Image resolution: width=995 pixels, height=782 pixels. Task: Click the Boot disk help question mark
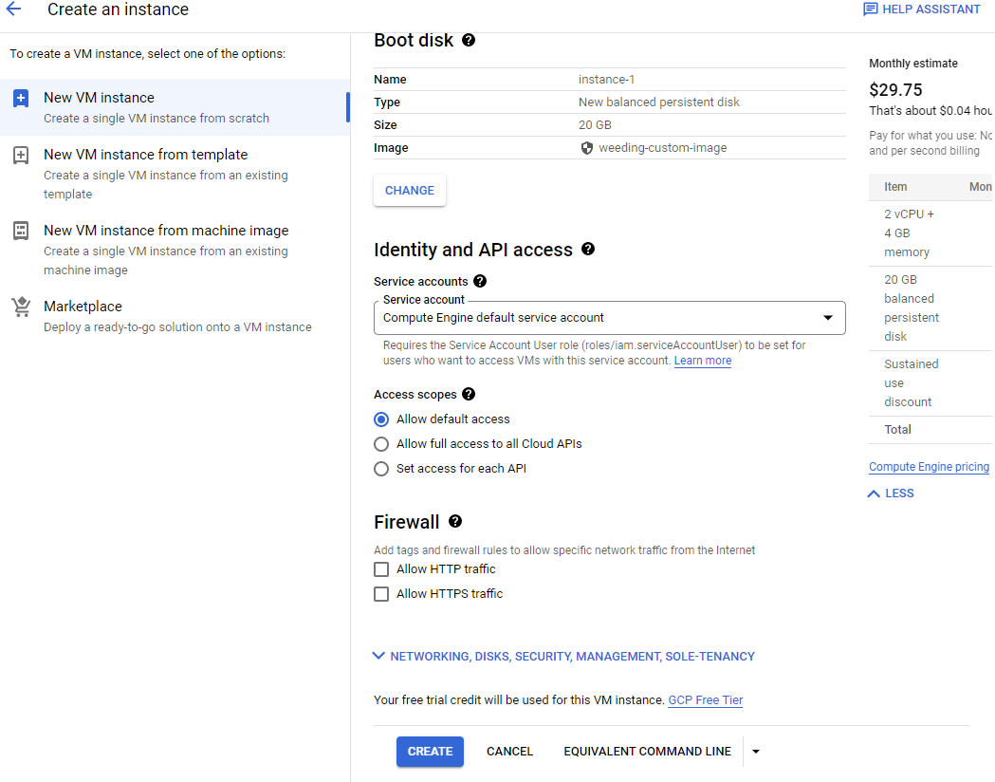(469, 40)
